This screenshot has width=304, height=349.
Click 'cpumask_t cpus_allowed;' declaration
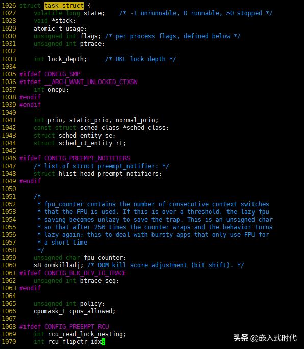tap(74, 311)
